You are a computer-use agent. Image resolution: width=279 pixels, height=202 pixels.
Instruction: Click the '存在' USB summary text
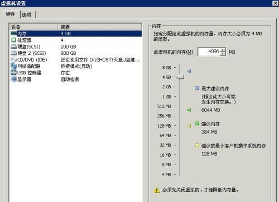point(65,73)
